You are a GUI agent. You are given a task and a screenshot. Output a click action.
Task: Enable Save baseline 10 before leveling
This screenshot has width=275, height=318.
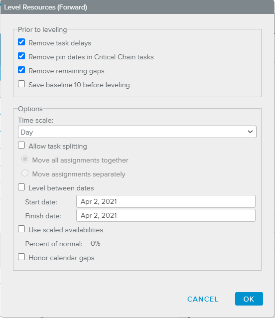pyautogui.click(x=21, y=84)
